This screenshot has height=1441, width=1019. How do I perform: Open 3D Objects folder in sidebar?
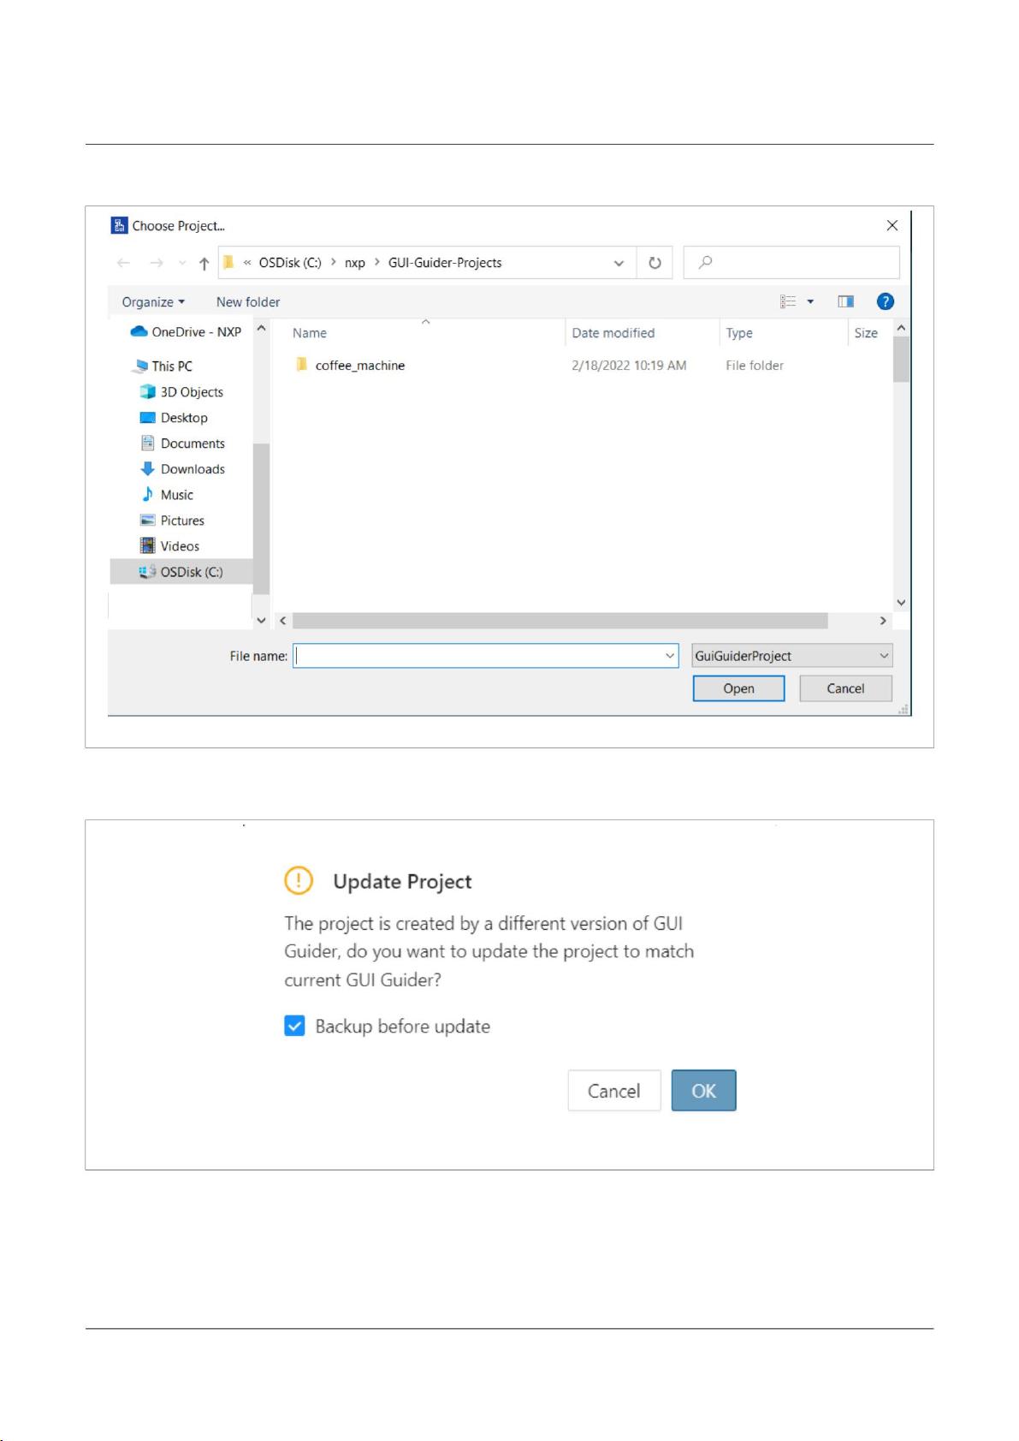(181, 391)
